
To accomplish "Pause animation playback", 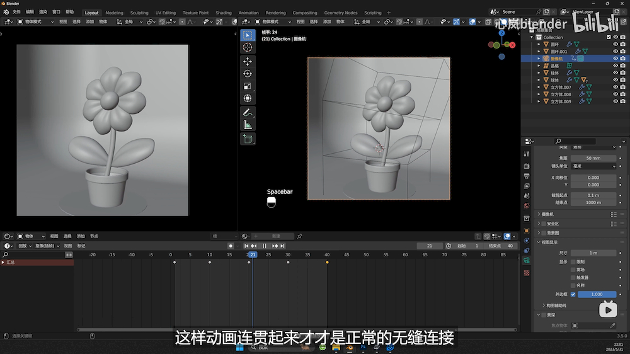I will click(264, 246).
